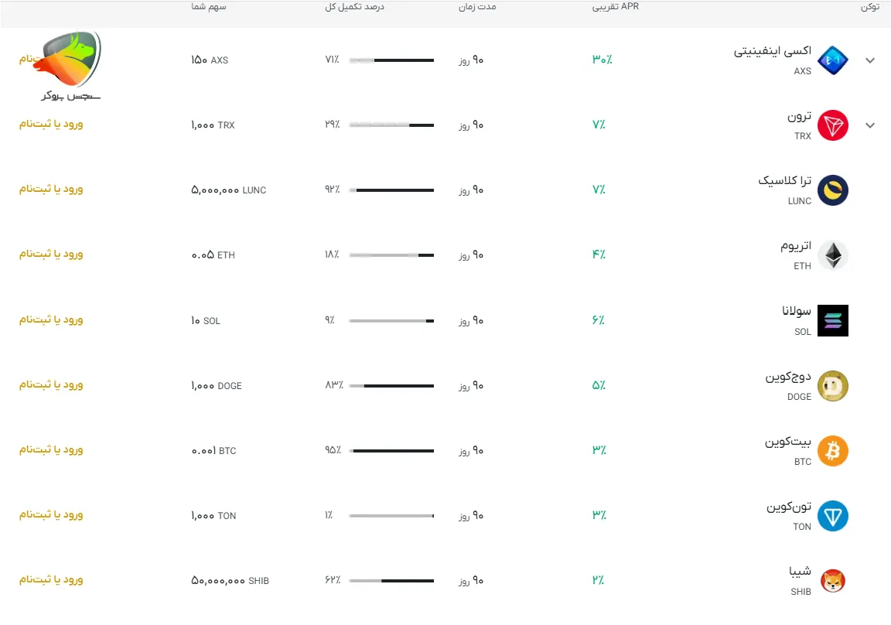The height and width of the screenshot is (625, 891).
Task: Open the Shiba SHIB token icon
Action: [833, 581]
